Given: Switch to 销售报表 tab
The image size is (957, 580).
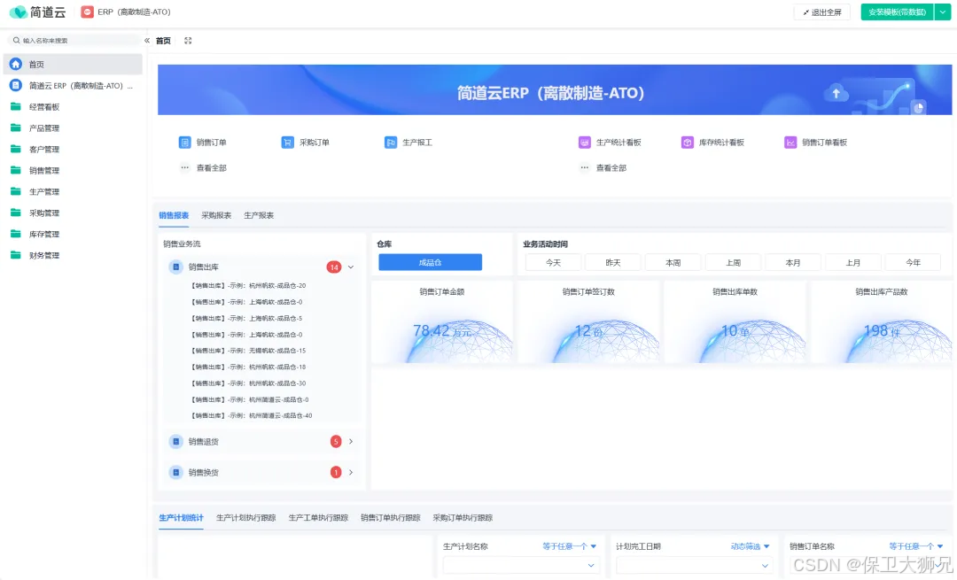Looking at the screenshot, I should 174,215.
